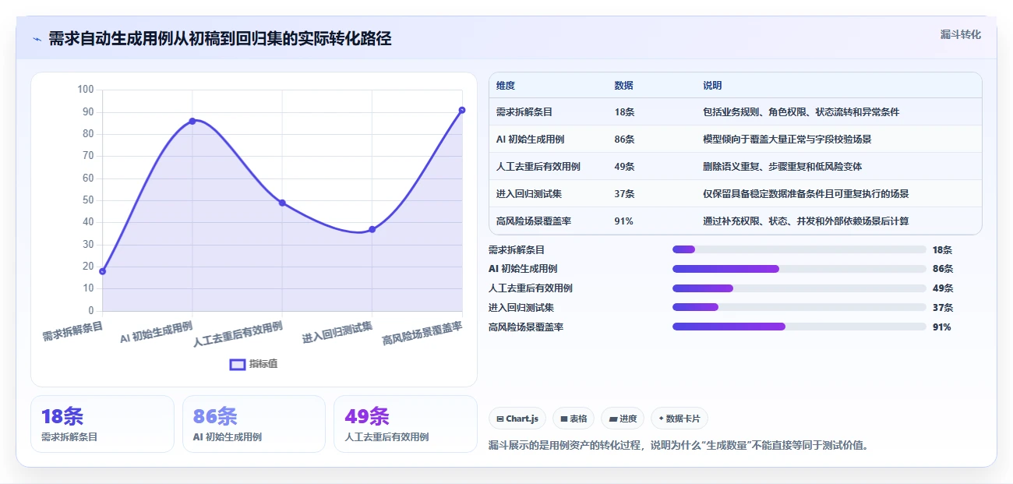The image size is (1013, 484).
Task: Click the square icon in the 表格 chip
Action: coord(564,419)
